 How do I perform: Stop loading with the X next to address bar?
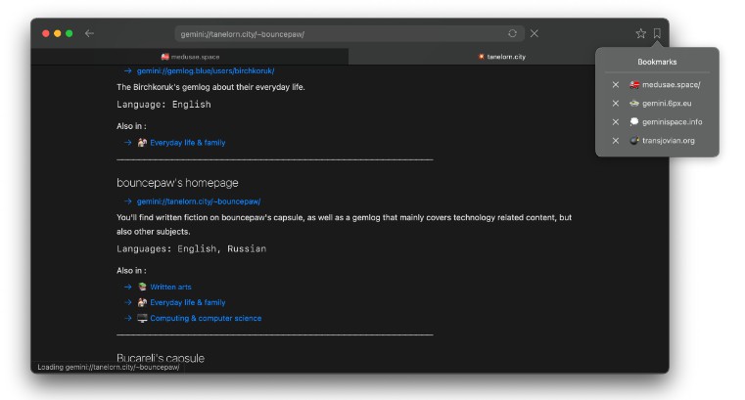(535, 33)
